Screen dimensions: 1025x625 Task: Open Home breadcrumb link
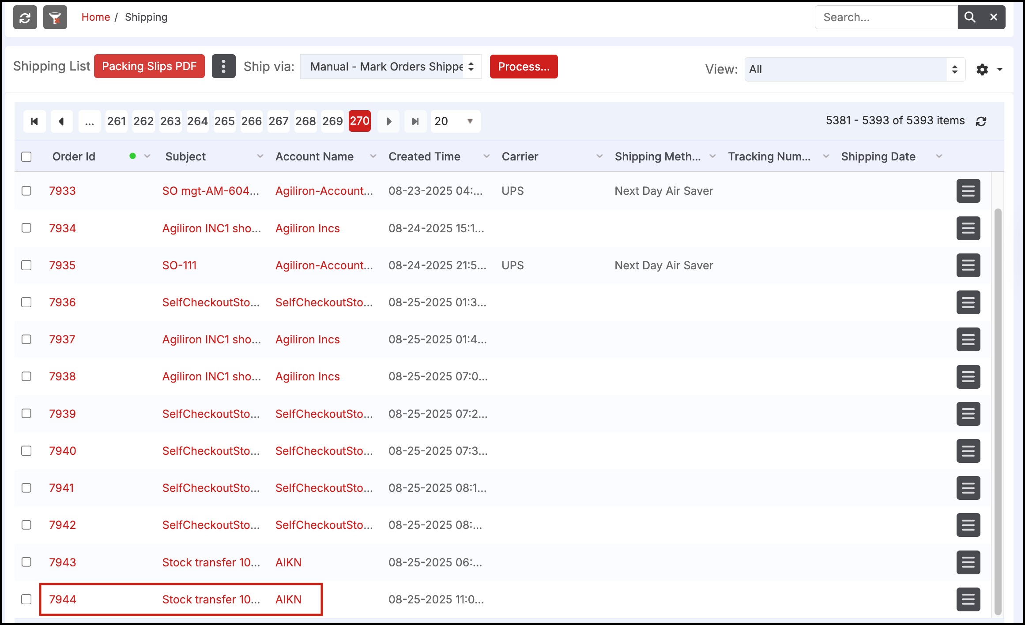point(96,17)
